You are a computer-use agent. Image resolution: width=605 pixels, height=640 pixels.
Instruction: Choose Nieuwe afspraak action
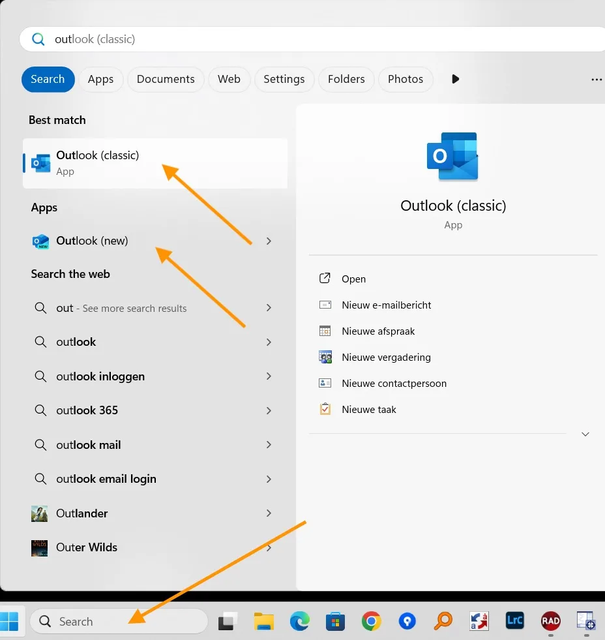[378, 331]
